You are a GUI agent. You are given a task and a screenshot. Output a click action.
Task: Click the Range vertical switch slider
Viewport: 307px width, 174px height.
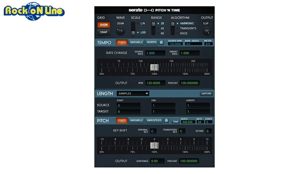pyautogui.click(x=153, y=29)
